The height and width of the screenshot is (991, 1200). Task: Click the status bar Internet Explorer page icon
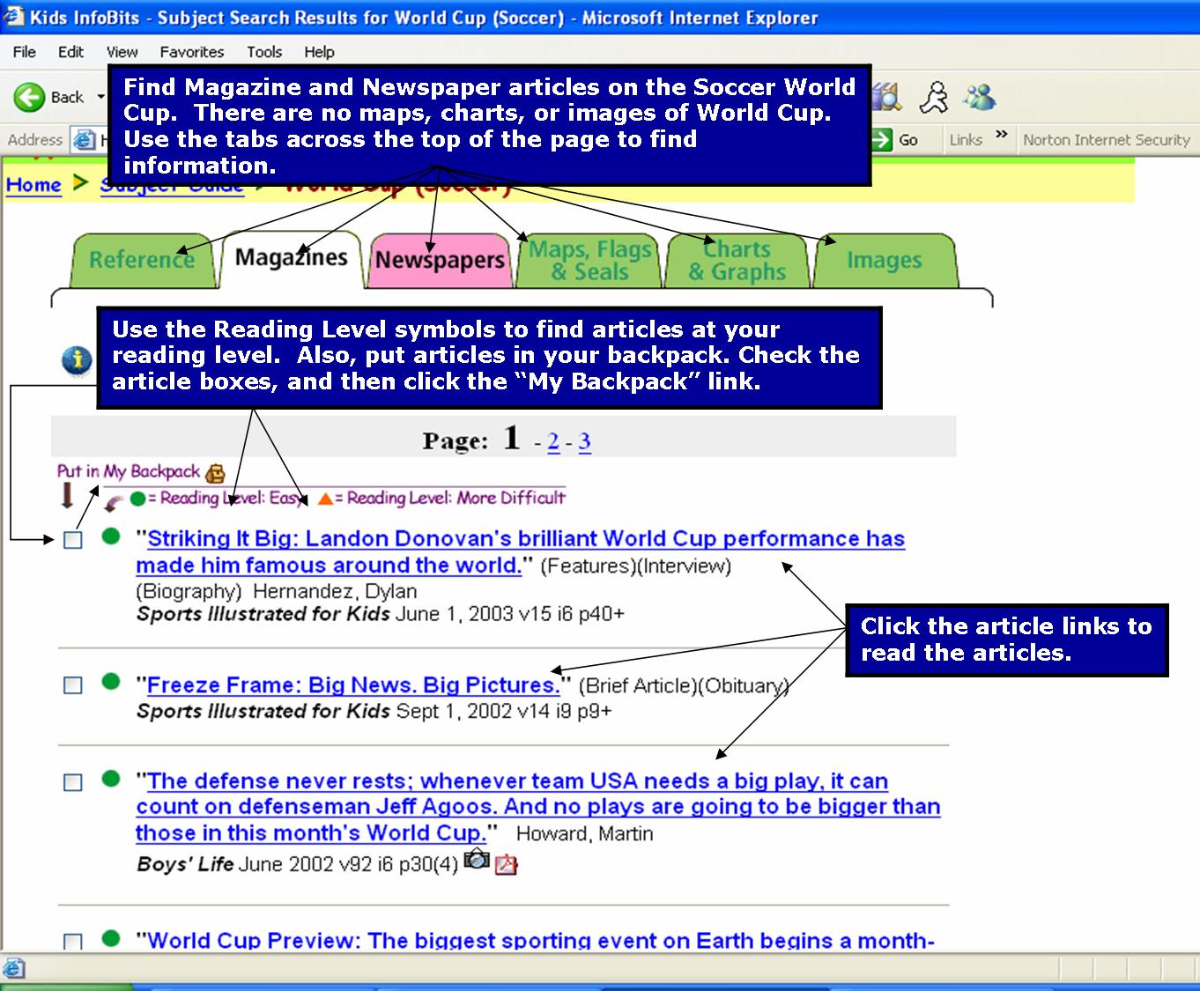coord(13,968)
